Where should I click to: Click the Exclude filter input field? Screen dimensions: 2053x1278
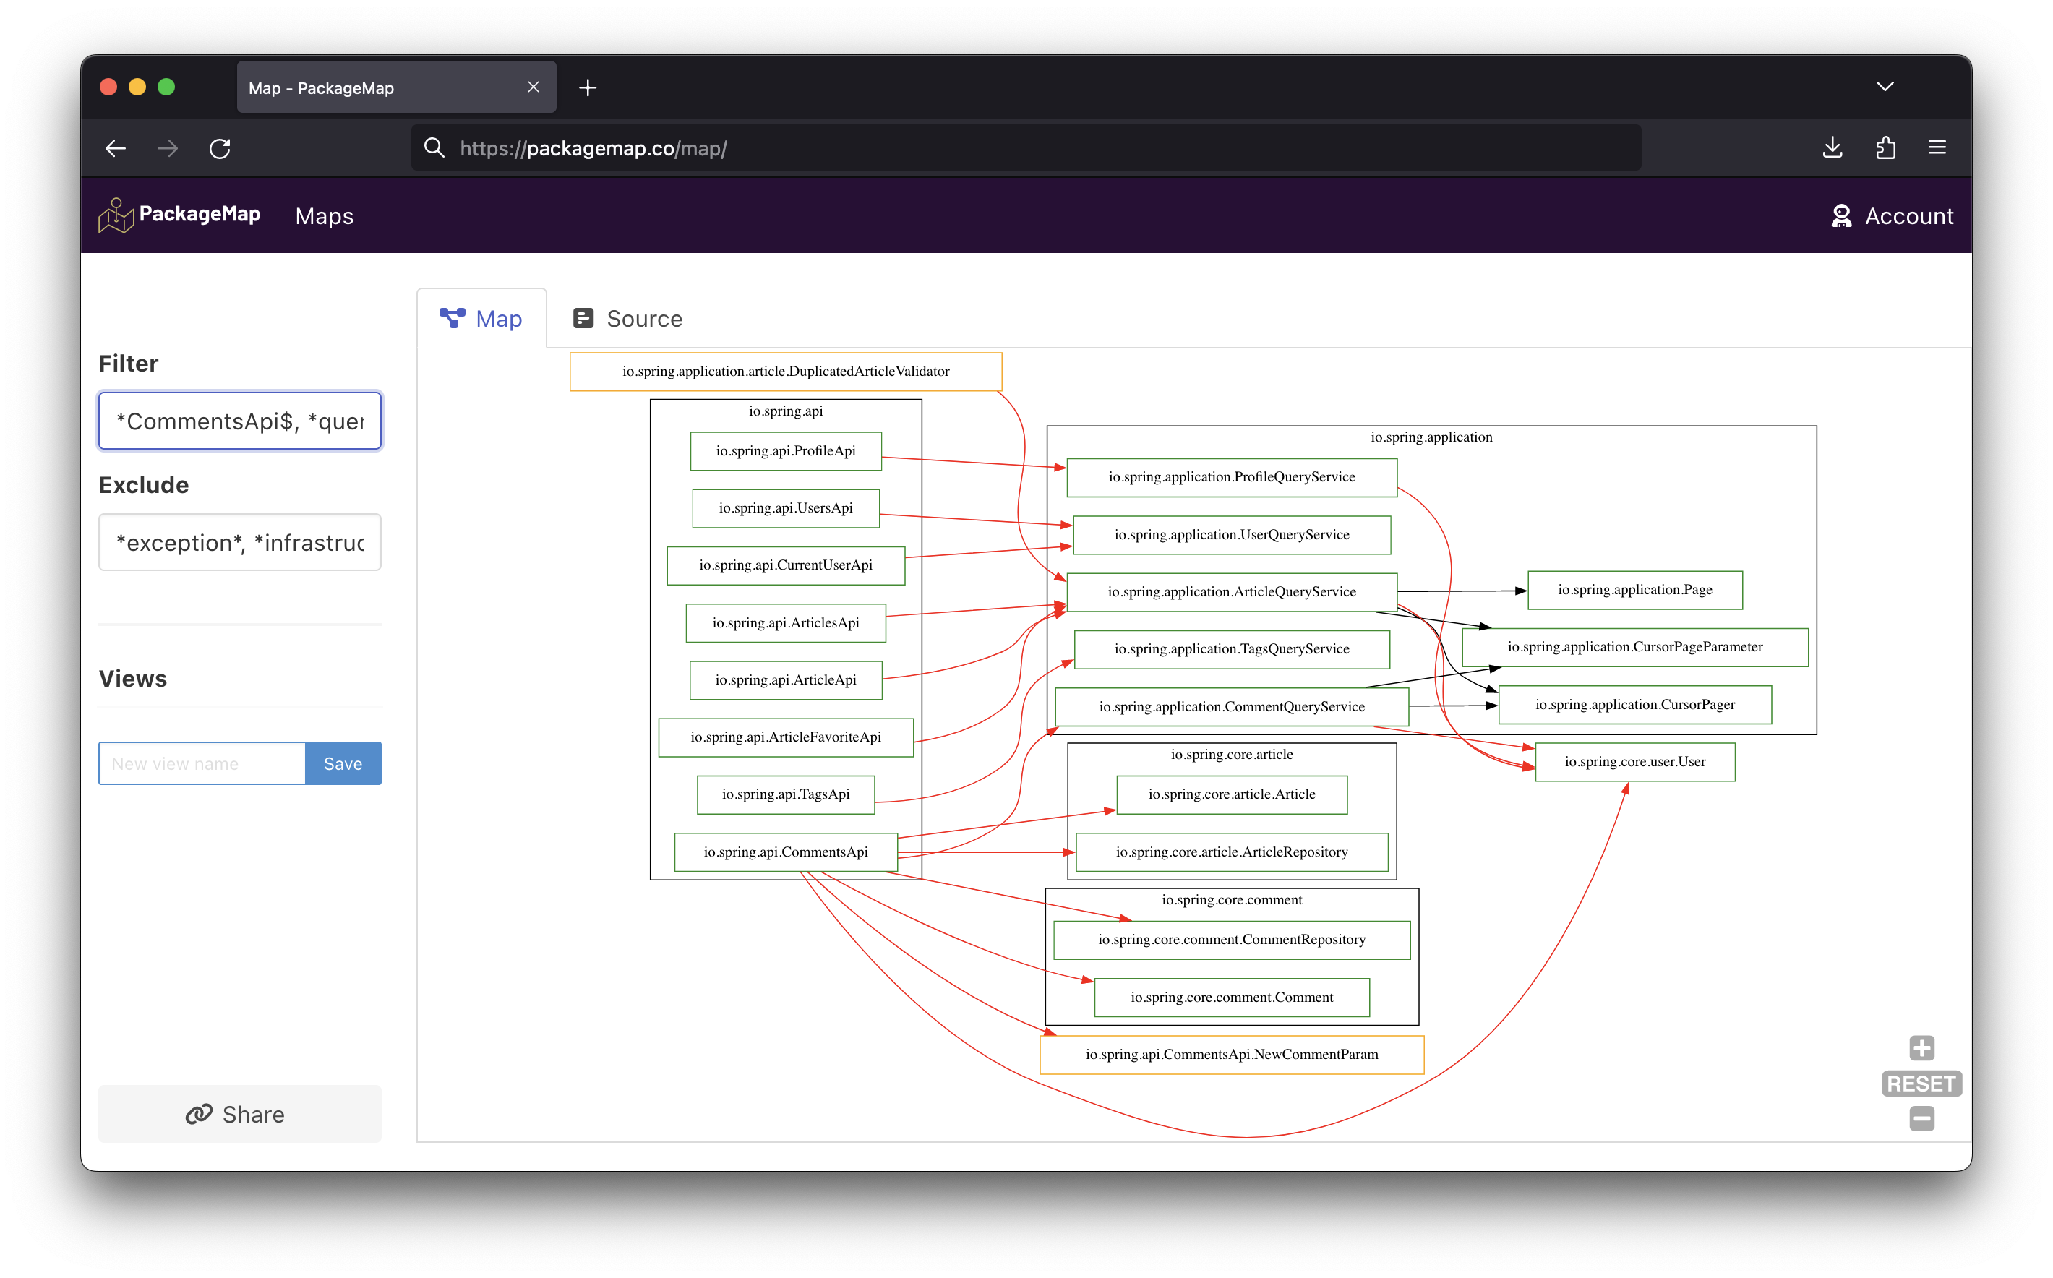pos(239,542)
